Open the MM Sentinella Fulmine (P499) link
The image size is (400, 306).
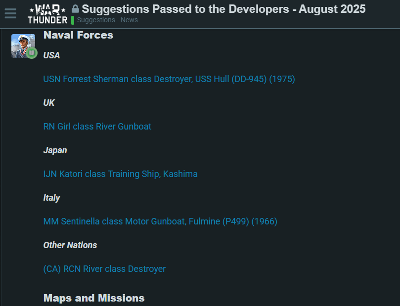click(160, 221)
